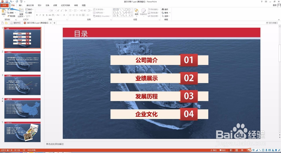This screenshot has width=281, height=153.
Task: Click 转换为 SmartArt button
Action: 102,16
